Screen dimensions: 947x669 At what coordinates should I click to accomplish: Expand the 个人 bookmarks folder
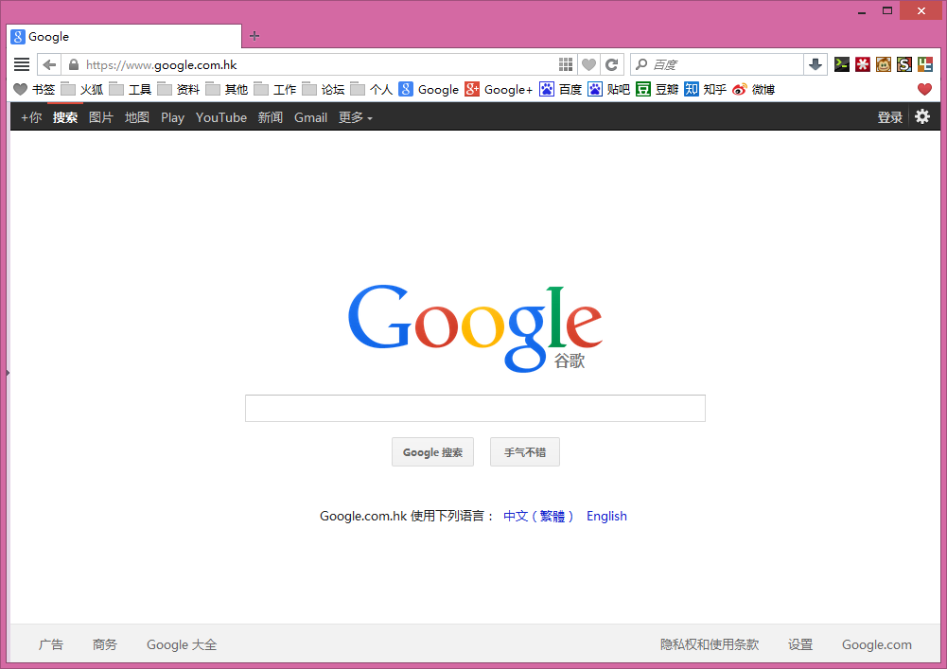373,90
